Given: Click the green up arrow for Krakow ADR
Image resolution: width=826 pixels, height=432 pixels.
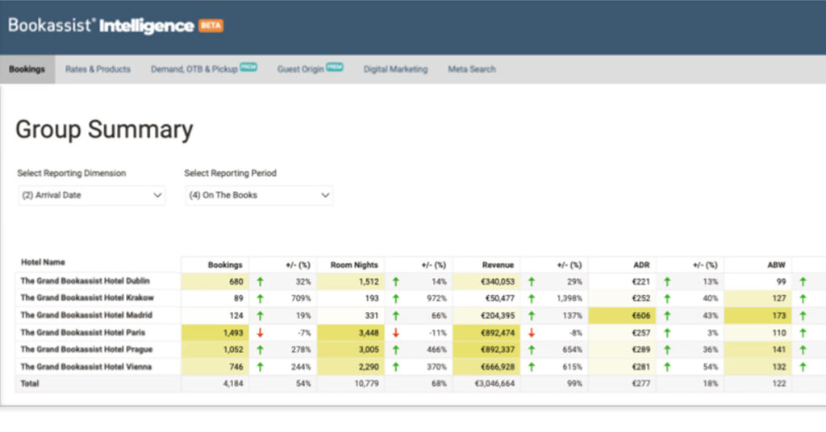Looking at the screenshot, I should pyautogui.click(x=667, y=298).
